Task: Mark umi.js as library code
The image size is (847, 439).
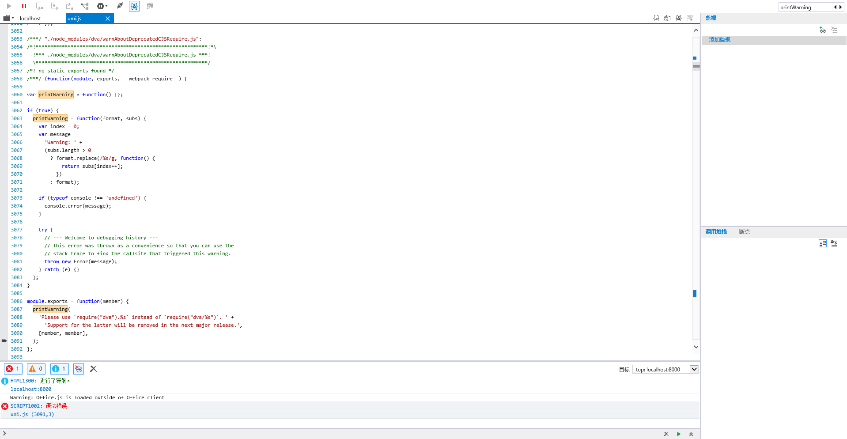Action: [x=679, y=19]
